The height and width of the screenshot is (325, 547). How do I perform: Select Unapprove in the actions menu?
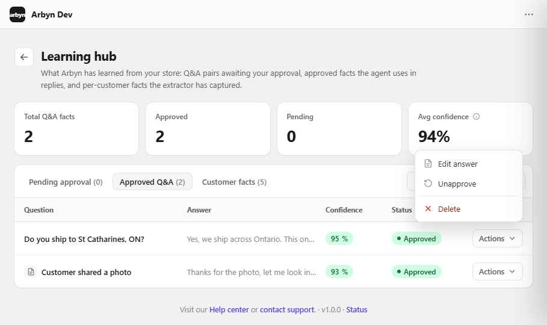469,184
